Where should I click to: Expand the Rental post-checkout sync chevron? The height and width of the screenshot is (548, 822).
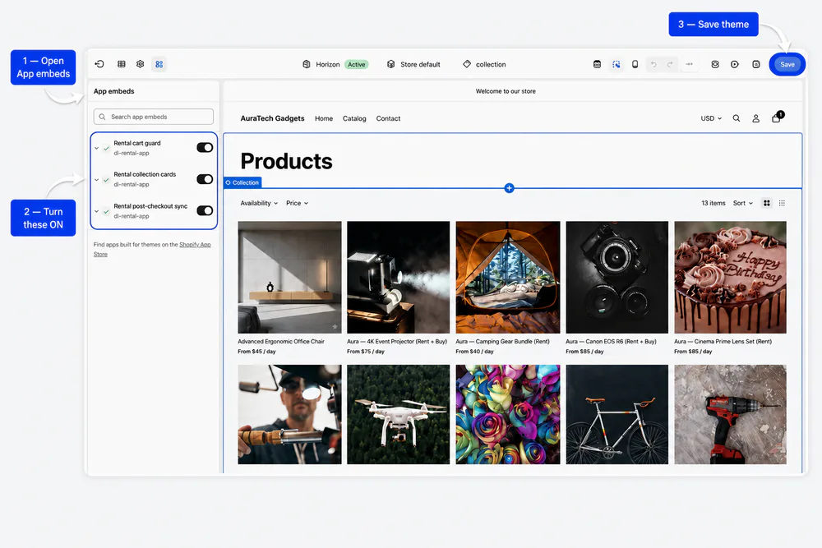click(96, 211)
